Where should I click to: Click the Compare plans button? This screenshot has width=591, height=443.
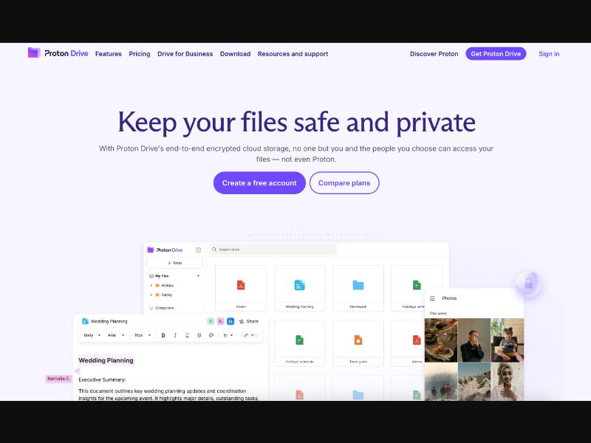(344, 183)
